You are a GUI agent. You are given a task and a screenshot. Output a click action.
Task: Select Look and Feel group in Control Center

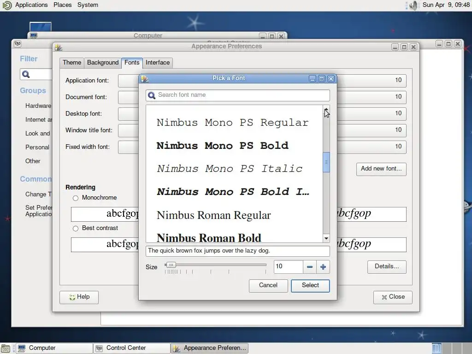[x=38, y=134]
